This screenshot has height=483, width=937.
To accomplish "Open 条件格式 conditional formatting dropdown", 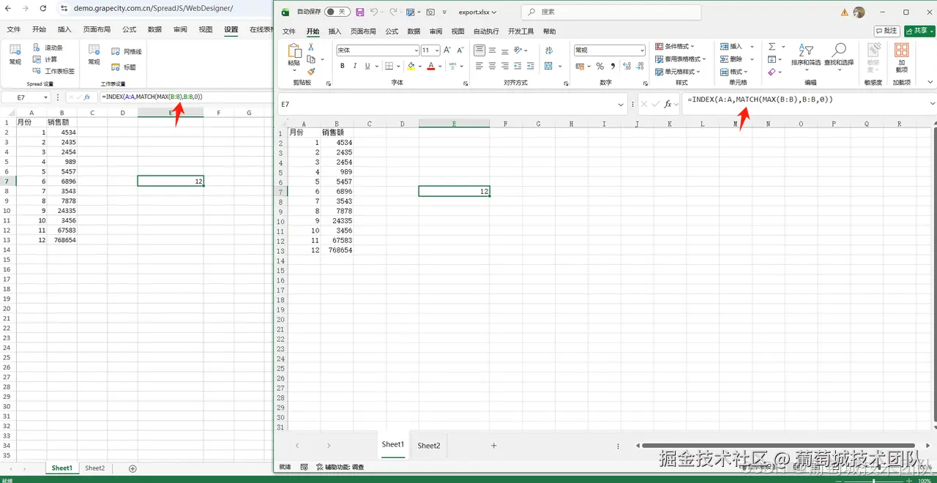I will coord(675,46).
